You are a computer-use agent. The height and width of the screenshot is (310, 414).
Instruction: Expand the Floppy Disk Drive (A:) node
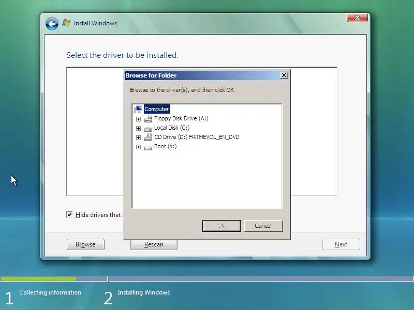click(138, 119)
